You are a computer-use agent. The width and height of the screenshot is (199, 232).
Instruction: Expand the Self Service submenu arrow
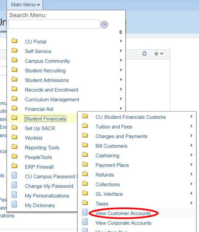pos(121,51)
